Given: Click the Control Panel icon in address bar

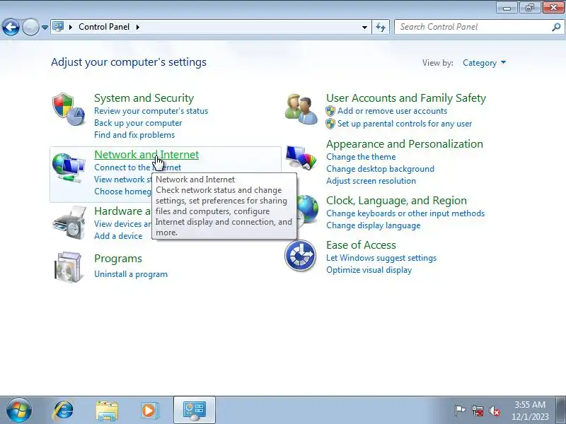Looking at the screenshot, I should tap(58, 27).
